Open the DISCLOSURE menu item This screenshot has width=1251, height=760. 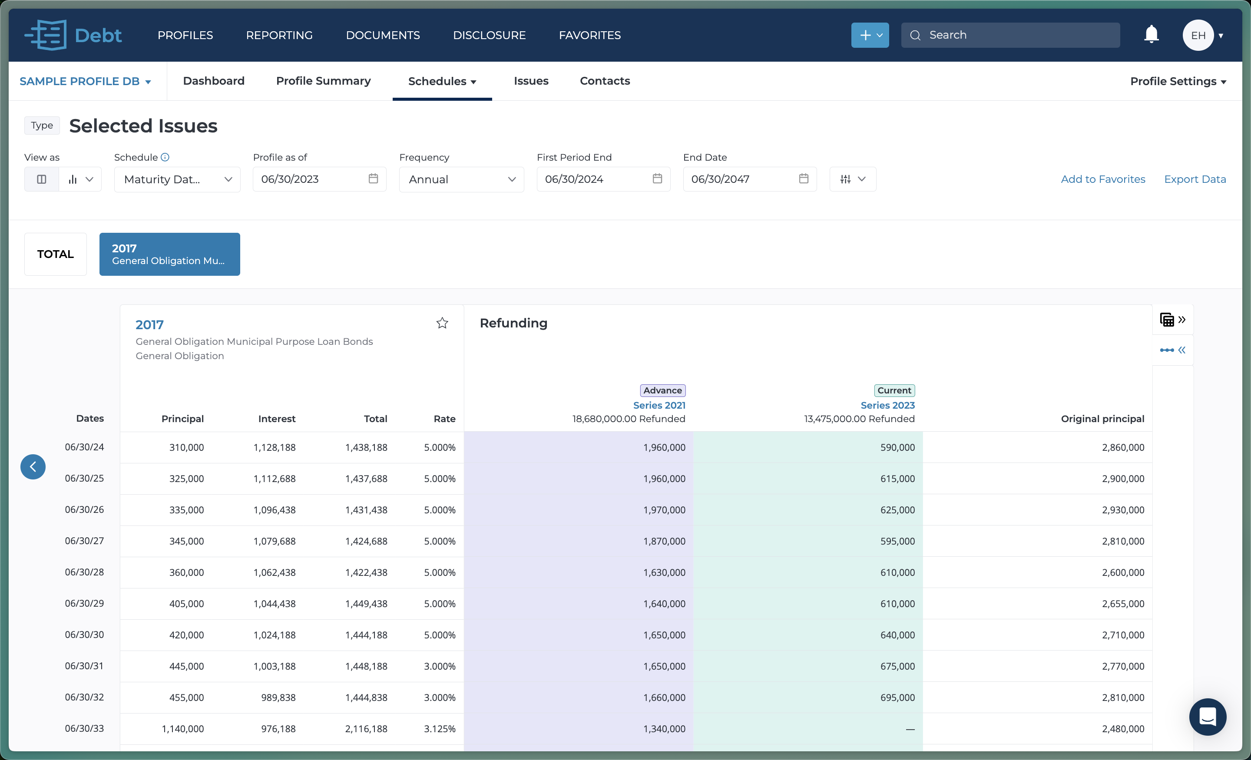489,34
